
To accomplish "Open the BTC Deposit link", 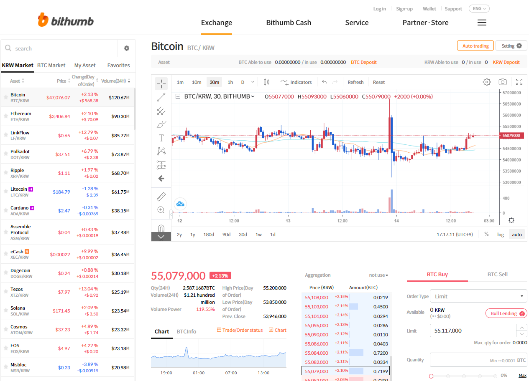I will click(x=364, y=62).
